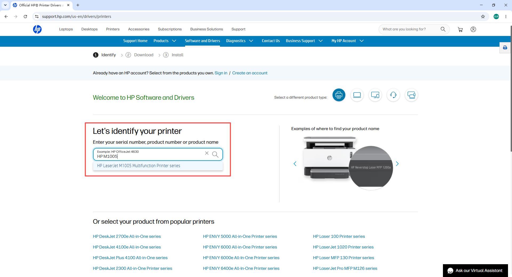Image resolution: width=512 pixels, height=277 pixels.
Task: Click Create an account link
Action: tap(250, 73)
